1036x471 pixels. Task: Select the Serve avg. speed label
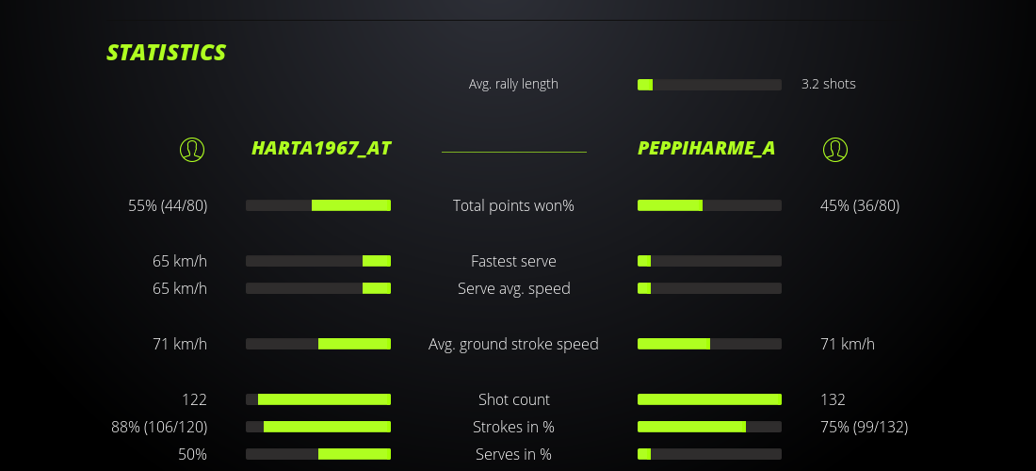(513, 288)
